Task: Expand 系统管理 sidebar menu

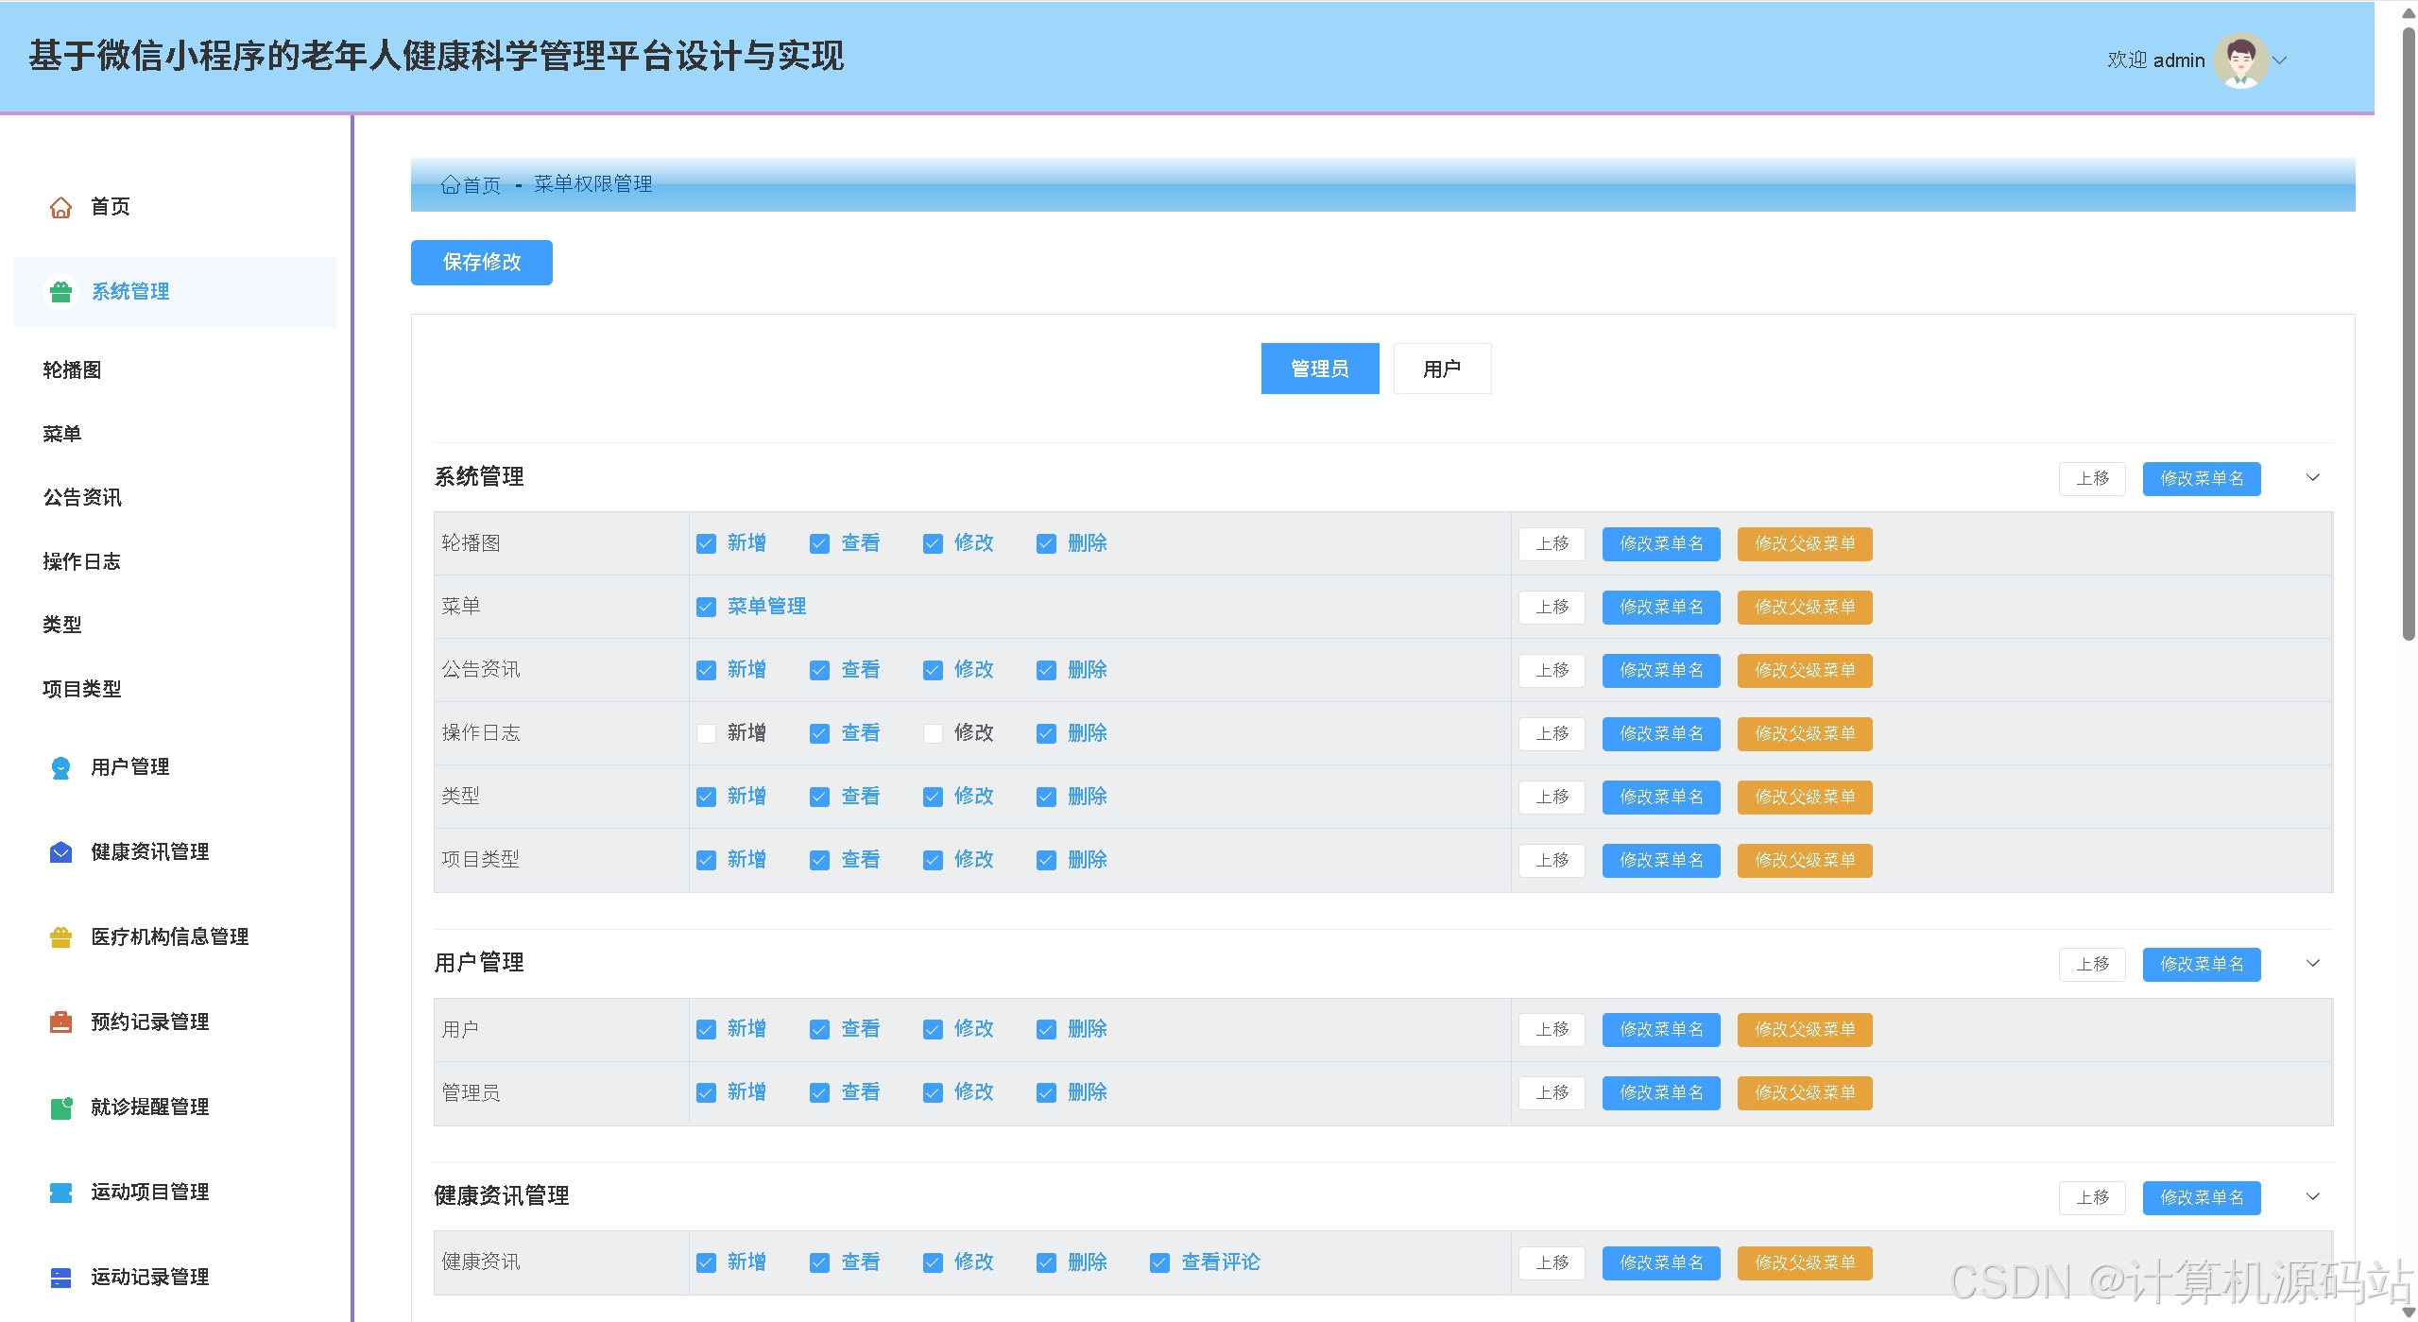Action: [175, 292]
